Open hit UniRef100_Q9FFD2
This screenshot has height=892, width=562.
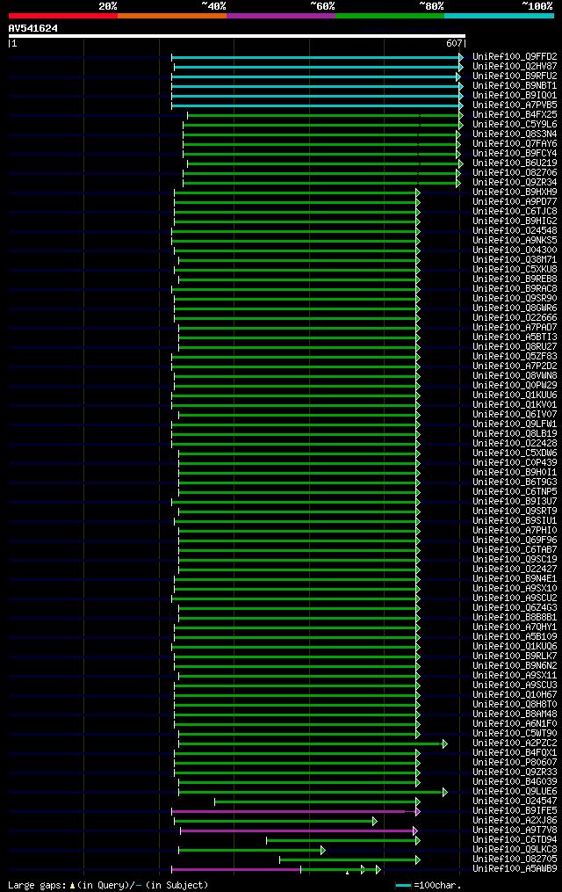pyautogui.click(x=515, y=56)
